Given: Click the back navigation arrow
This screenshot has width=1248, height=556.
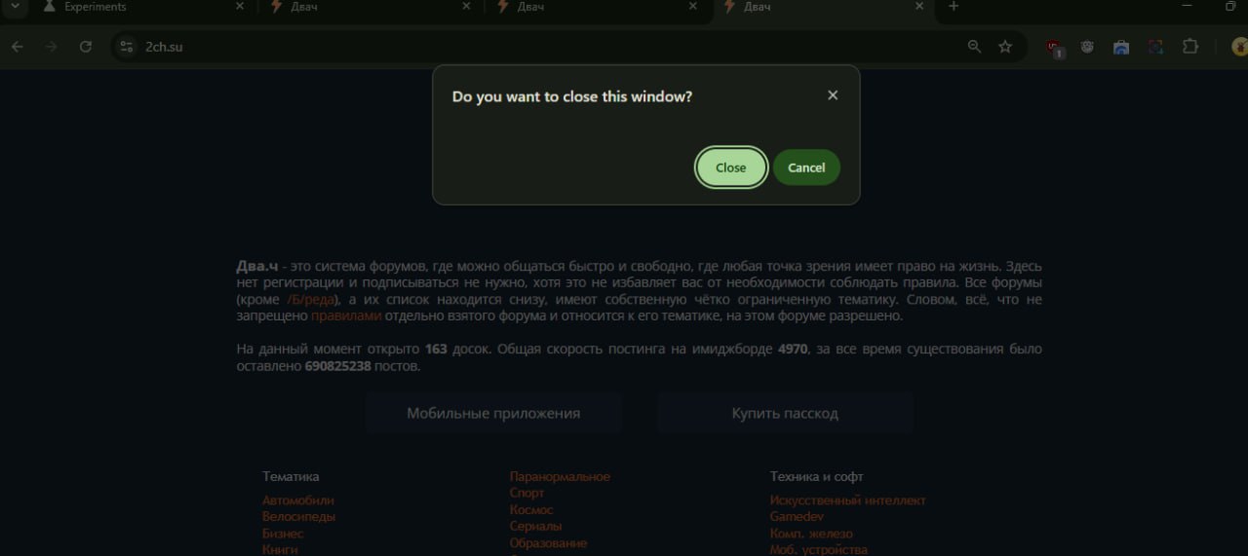Looking at the screenshot, I should click(18, 47).
